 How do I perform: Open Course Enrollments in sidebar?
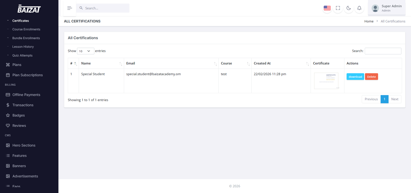click(x=26, y=29)
